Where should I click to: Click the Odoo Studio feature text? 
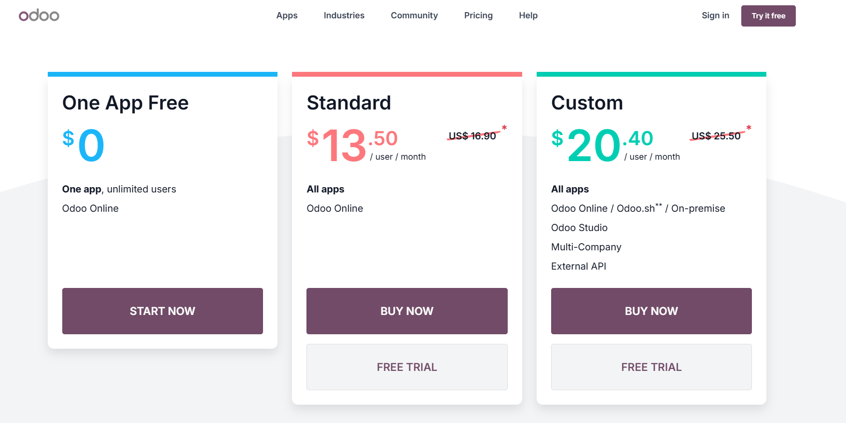579,228
